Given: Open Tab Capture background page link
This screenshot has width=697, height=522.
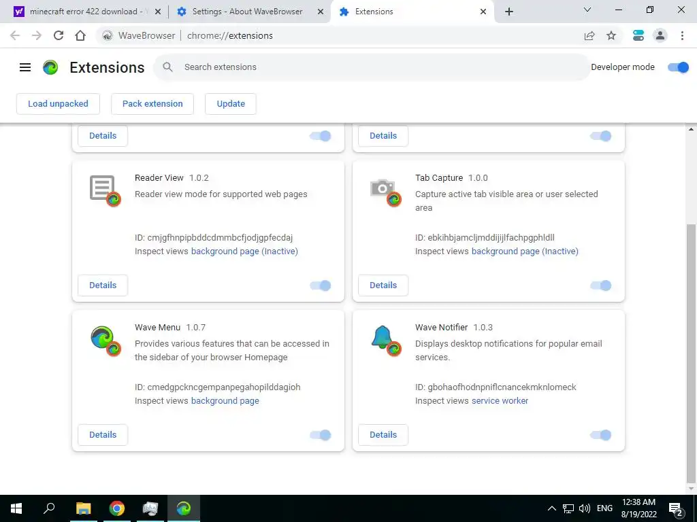Looking at the screenshot, I should pos(525,251).
